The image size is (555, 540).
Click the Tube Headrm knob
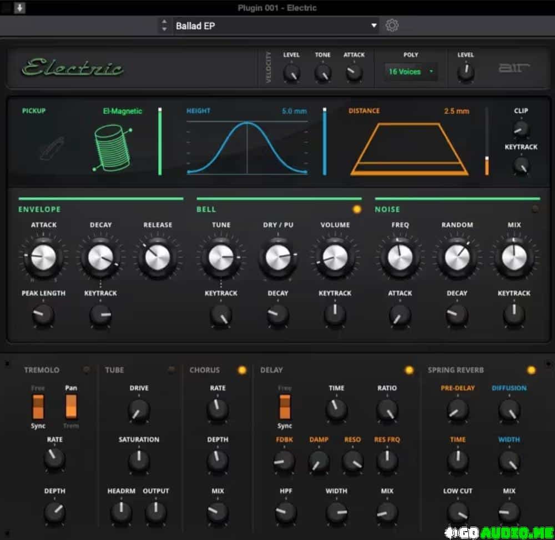[x=122, y=512]
